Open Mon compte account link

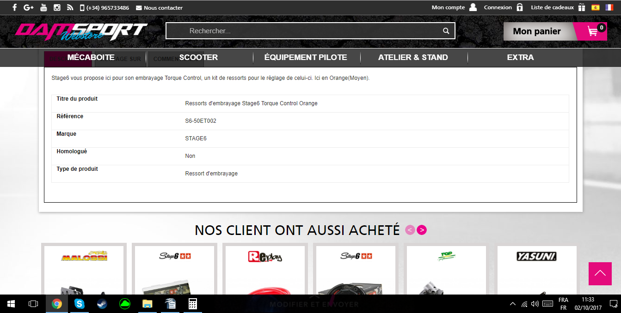click(448, 7)
